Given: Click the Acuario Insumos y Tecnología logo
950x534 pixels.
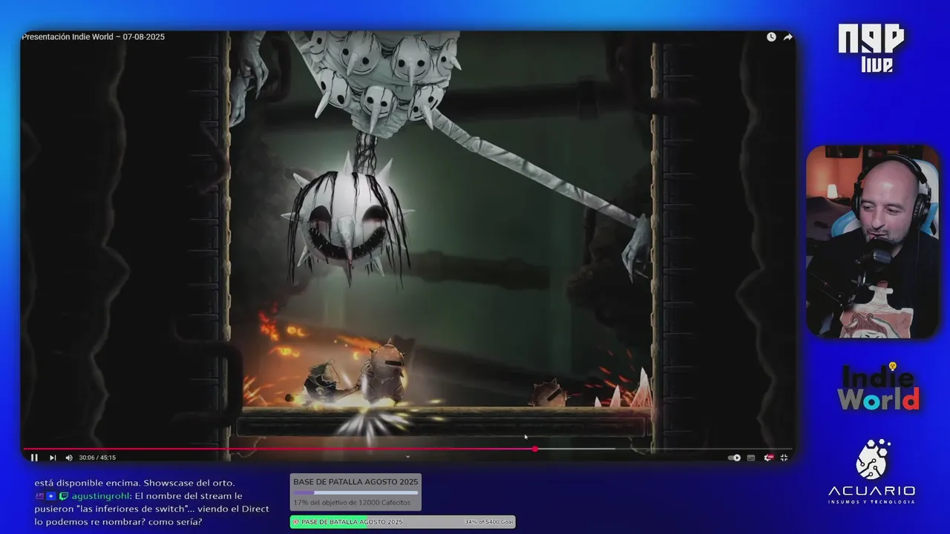Looking at the screenshot, I should pos(871,472).
